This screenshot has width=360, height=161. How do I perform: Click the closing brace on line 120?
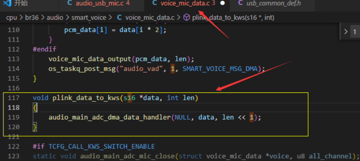tap(35, 127)
